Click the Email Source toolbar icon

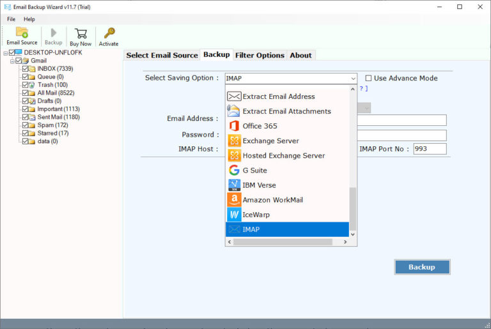tap(22, 33)
